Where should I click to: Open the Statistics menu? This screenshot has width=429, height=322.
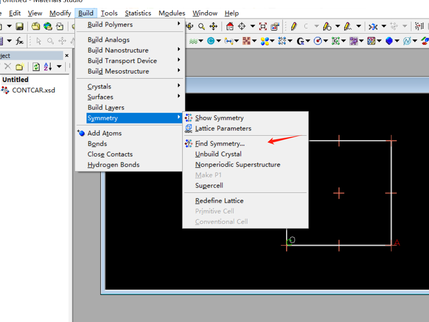[x=138, y=13]
